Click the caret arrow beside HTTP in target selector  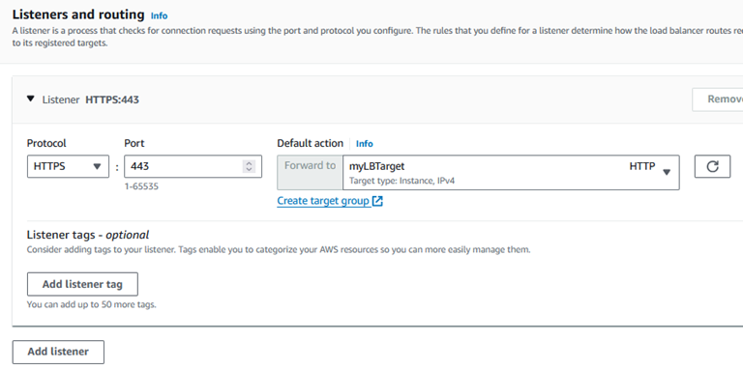(667, 172)
